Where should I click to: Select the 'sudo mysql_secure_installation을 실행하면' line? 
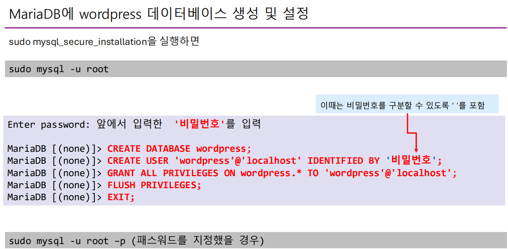tap(104, 41)
